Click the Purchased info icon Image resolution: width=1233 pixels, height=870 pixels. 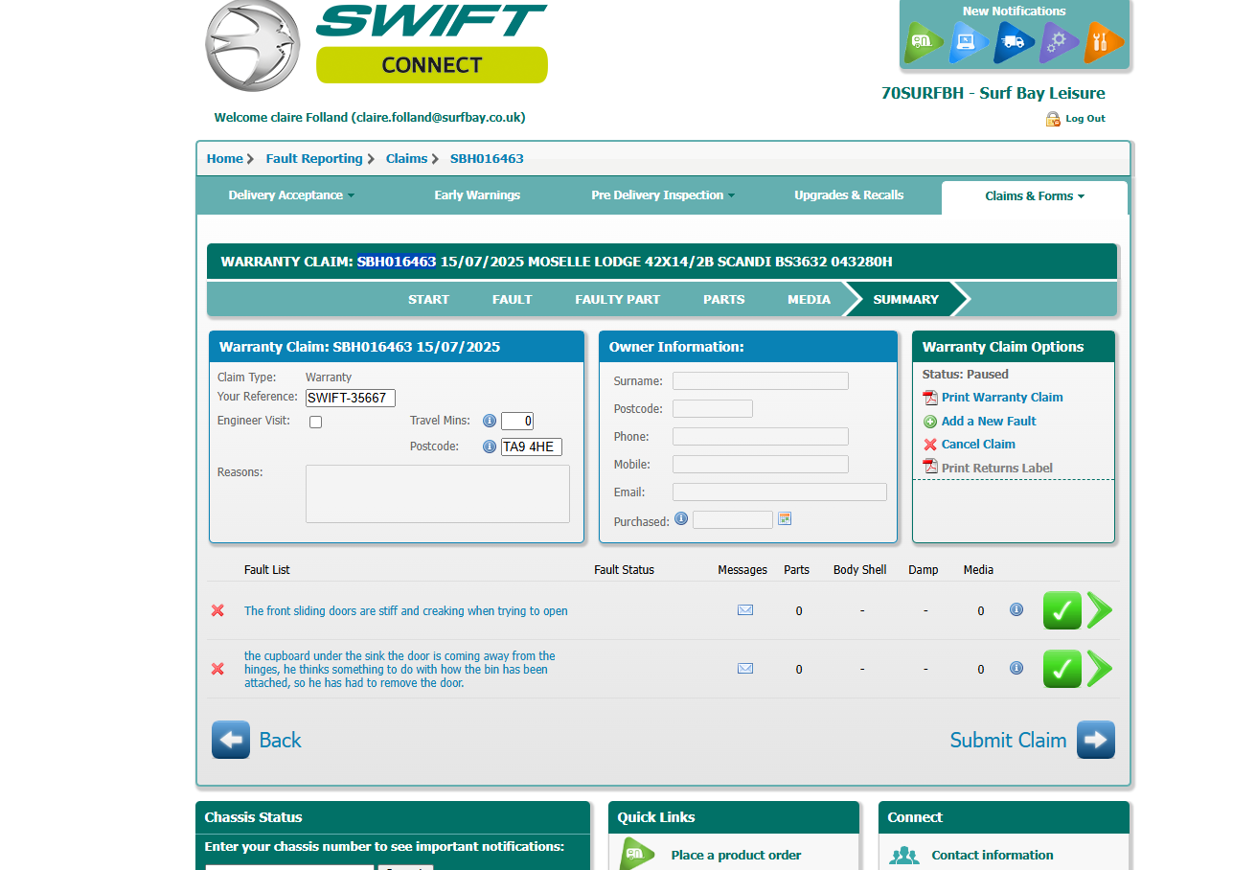click(681, 518)
